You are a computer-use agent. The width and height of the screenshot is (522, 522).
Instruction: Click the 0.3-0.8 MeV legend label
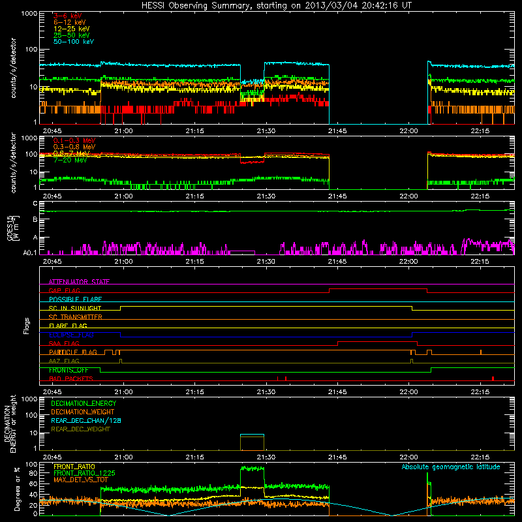click(x=74, y=147)
